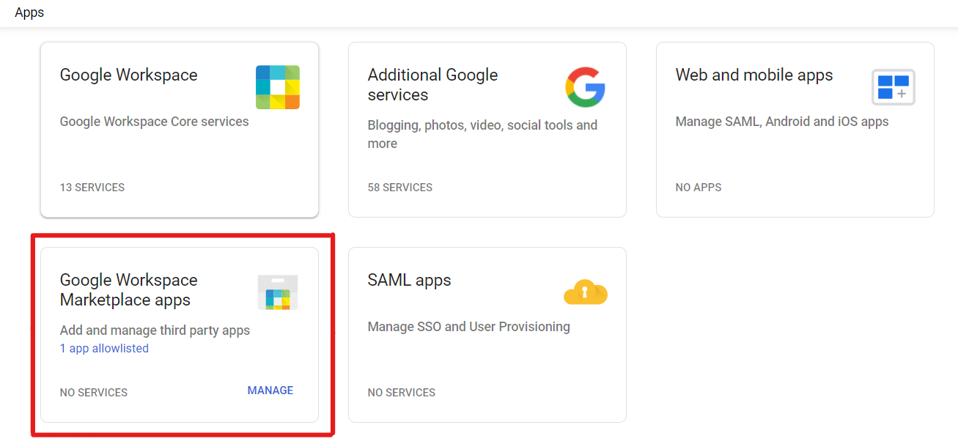The image size is (958, 444).
Task: Click the Google G logo icon
Action: click(x=585, y=87)
